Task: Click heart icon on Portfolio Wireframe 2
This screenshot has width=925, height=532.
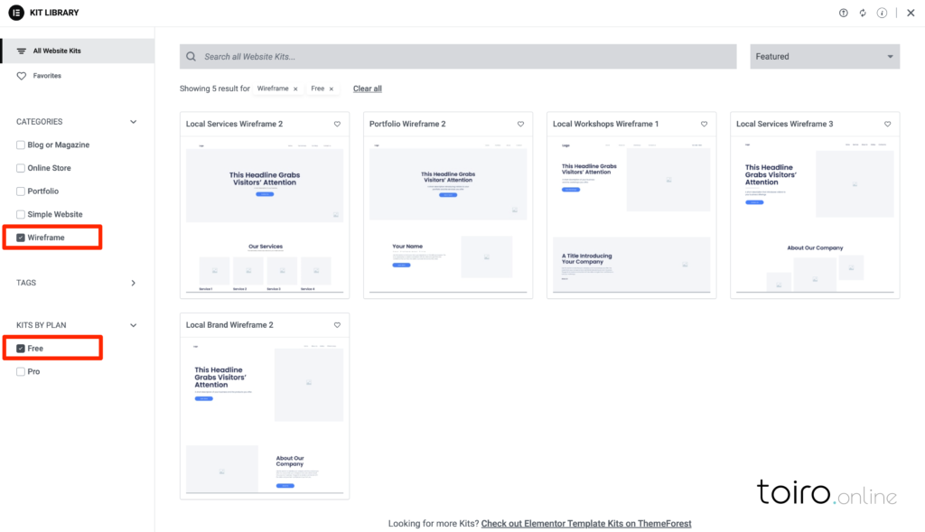Action: (520, 124)
